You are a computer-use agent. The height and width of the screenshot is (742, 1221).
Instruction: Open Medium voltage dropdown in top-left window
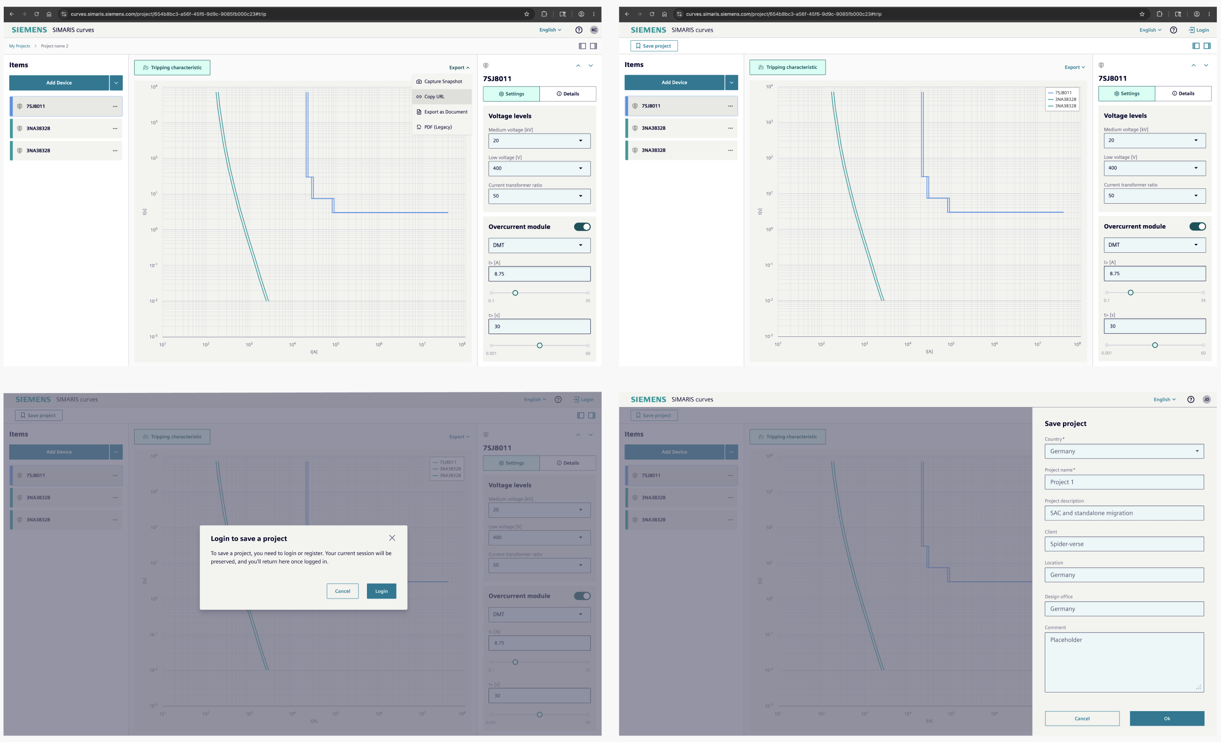[539, 141]
